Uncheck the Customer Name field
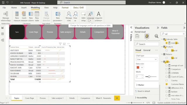This screenshot has height=105, width=187. [167, 84]
